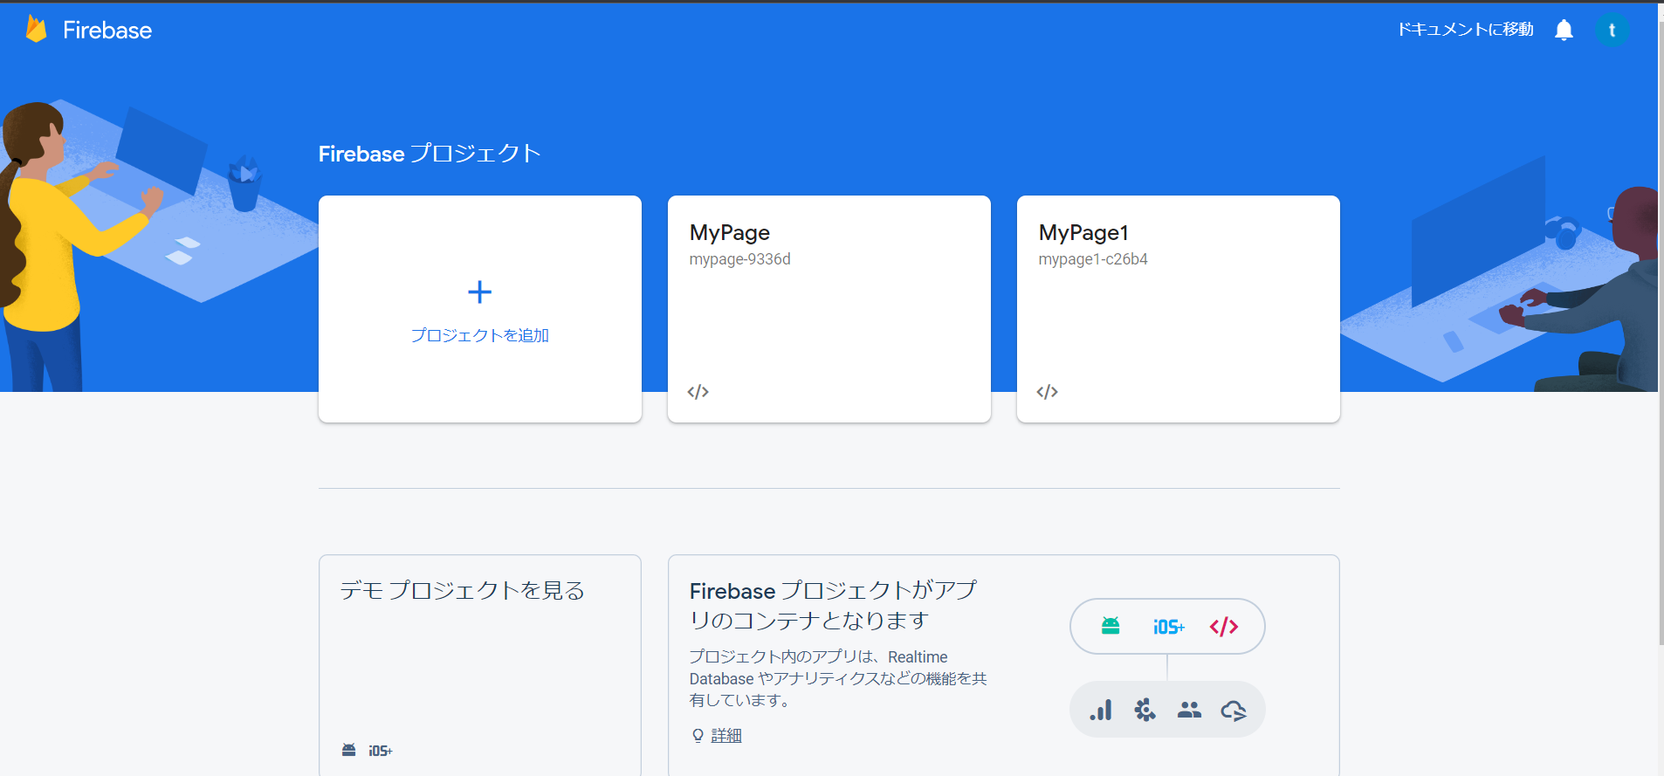
Task: Open the 詳細 details link
Action: (x=726, y=736)
